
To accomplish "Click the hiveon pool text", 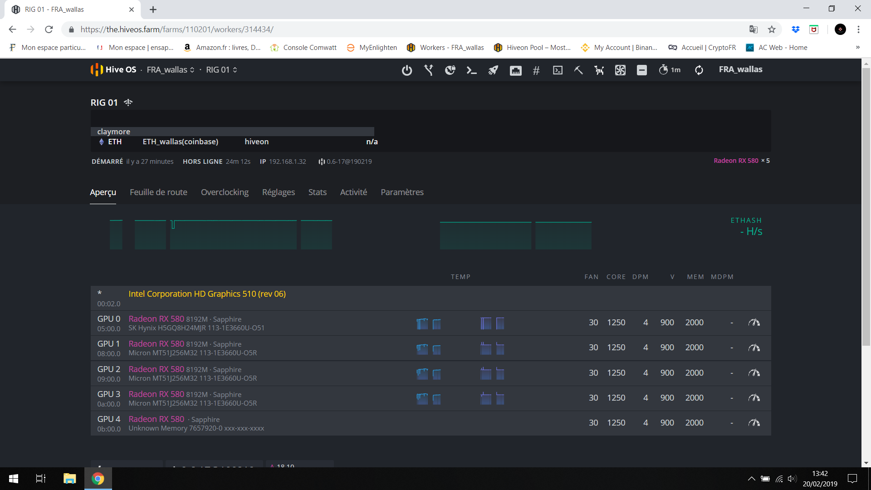I will (257, 142).
